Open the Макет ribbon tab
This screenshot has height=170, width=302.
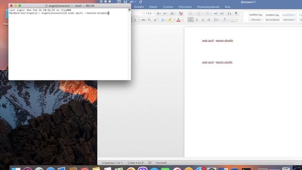click(x=153, y=7)
